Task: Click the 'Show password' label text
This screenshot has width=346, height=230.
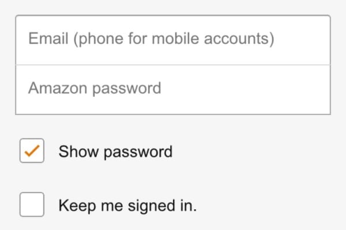Action: [115, 152]
